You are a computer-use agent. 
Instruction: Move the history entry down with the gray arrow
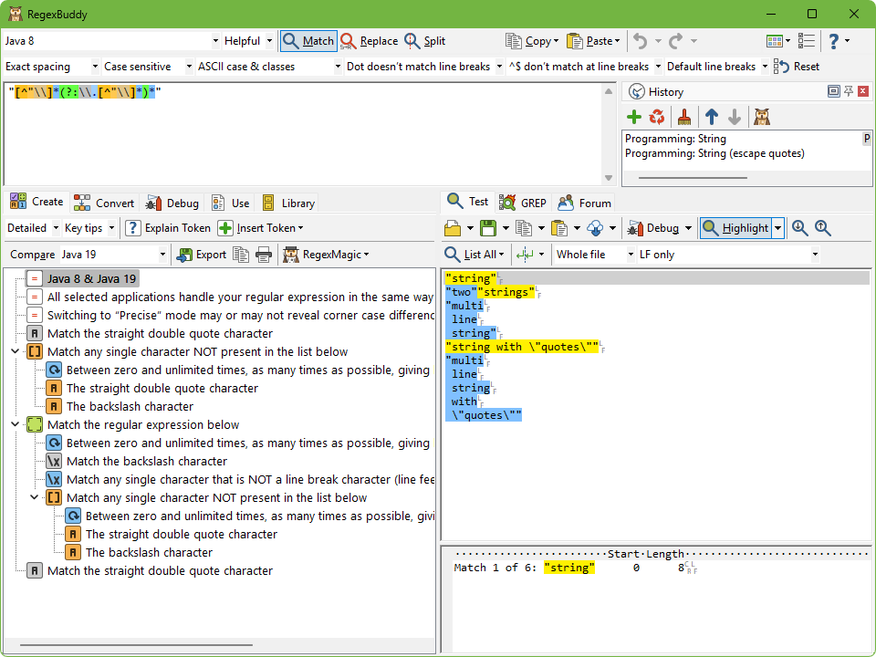pyautogui.click(x=734, y=117)
